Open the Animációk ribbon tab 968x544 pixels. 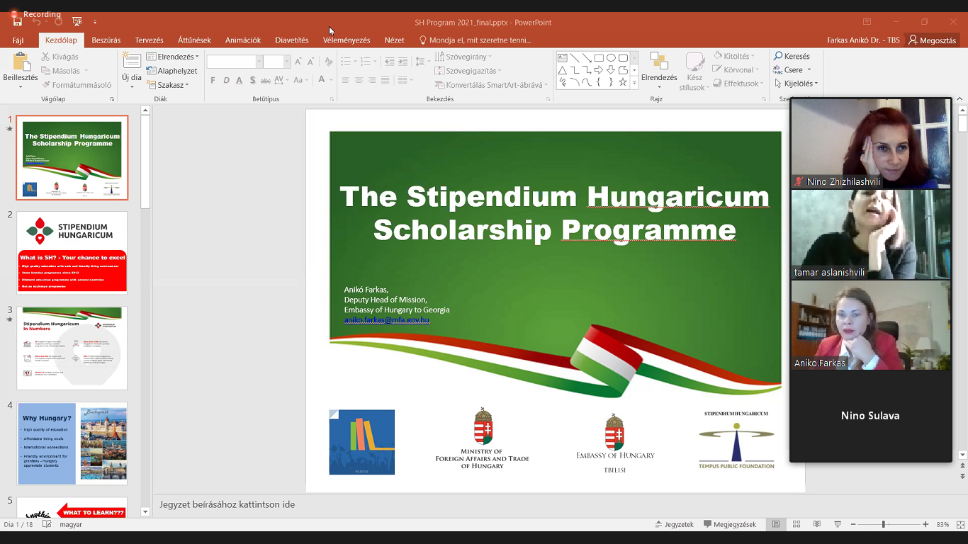click(x=243, y=40)
